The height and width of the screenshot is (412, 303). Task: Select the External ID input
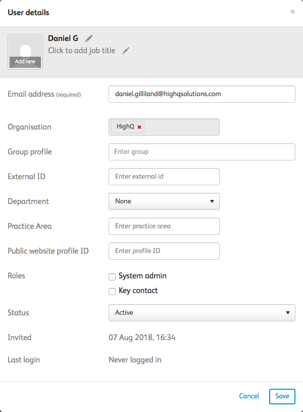coord(164,177)
